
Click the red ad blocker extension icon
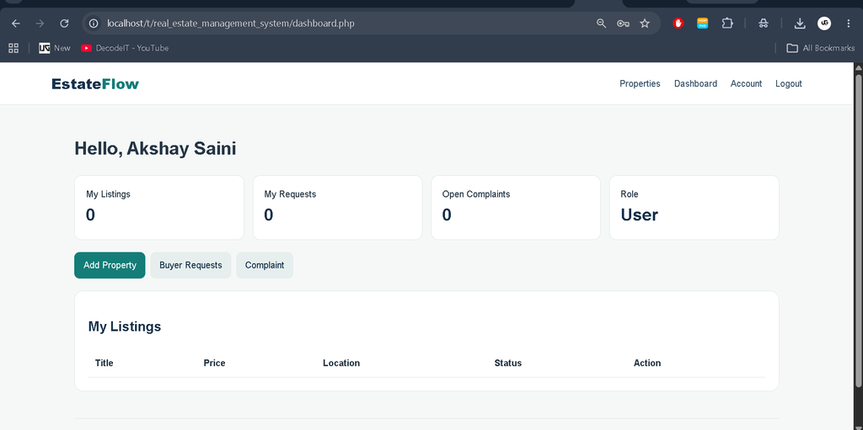pos(678,23)
